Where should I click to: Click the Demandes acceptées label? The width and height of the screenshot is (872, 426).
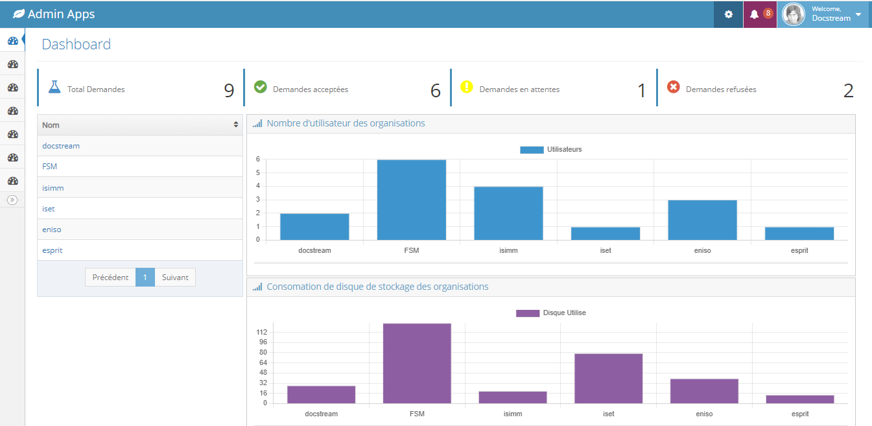click(x=311, y=89)
